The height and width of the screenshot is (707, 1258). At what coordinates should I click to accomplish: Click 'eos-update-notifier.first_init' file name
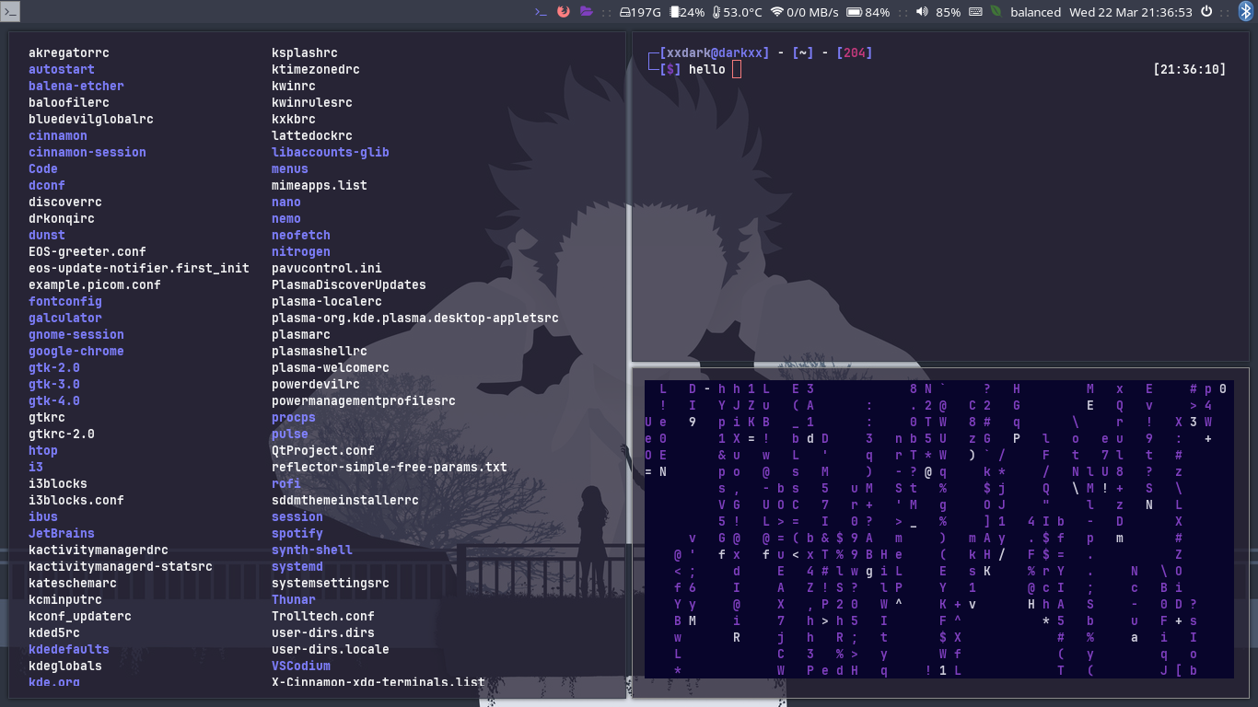[x=139, y=268]
